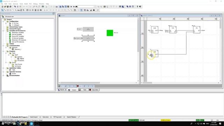224x126 pixels.
Task: Click the Undo arrow toolbar icon
Action: click(24, 7)
